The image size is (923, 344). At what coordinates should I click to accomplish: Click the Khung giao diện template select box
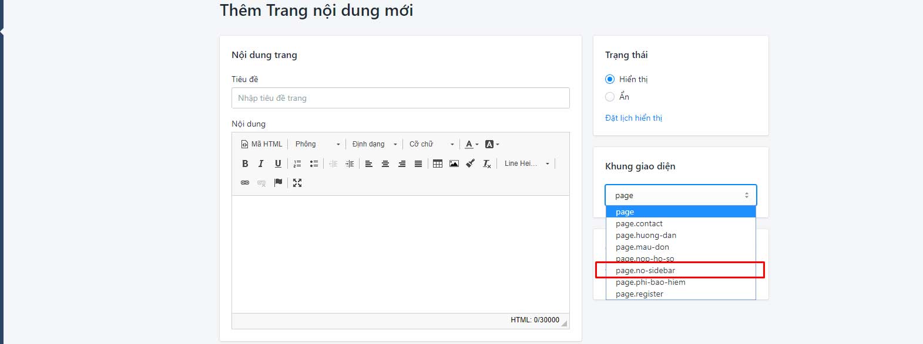(x=680, y=195)
